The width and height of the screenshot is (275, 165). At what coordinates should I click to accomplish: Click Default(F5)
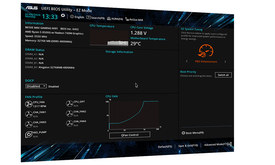tap(165, 147)
